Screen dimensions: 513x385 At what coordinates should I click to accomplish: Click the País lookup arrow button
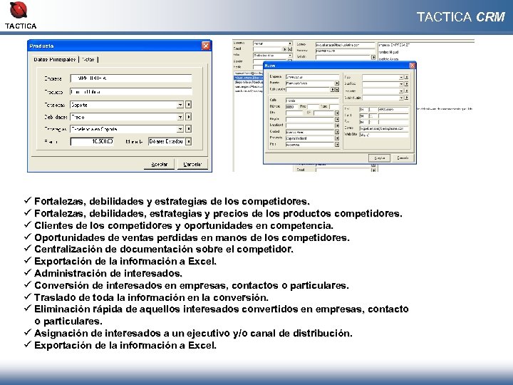point(336,144)
